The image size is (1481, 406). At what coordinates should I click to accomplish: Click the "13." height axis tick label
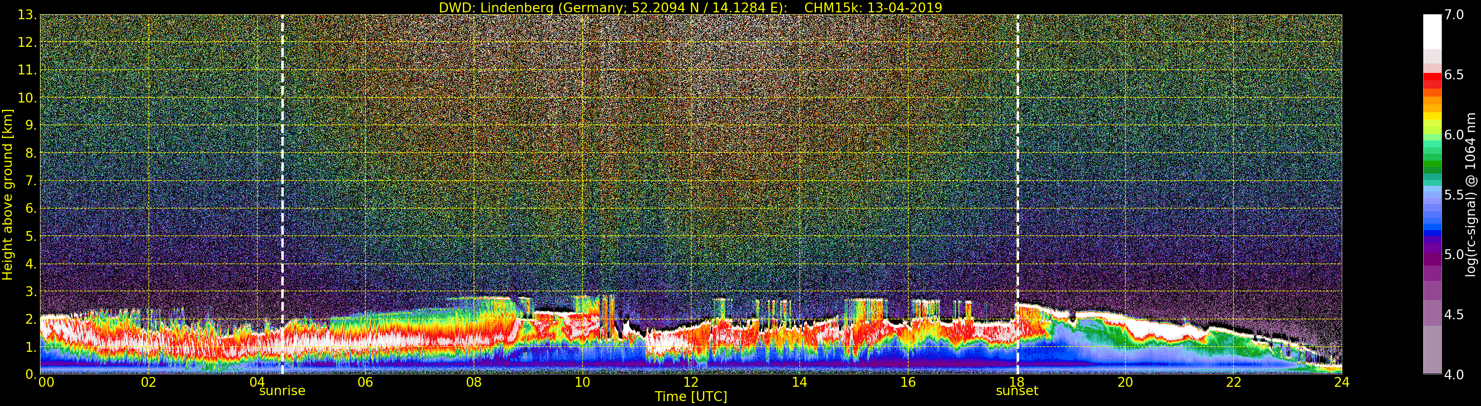pyautogui.click(x=28, y=15)
